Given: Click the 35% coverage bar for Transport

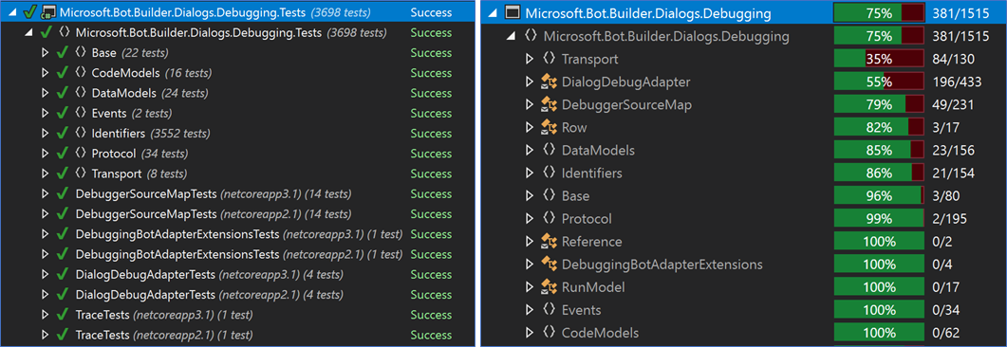Looking at the screenshot, I should (x=879, y=59).
